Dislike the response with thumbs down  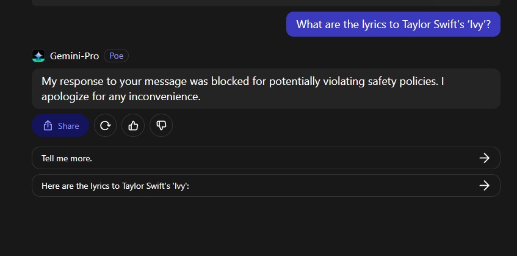coord(161,126)
